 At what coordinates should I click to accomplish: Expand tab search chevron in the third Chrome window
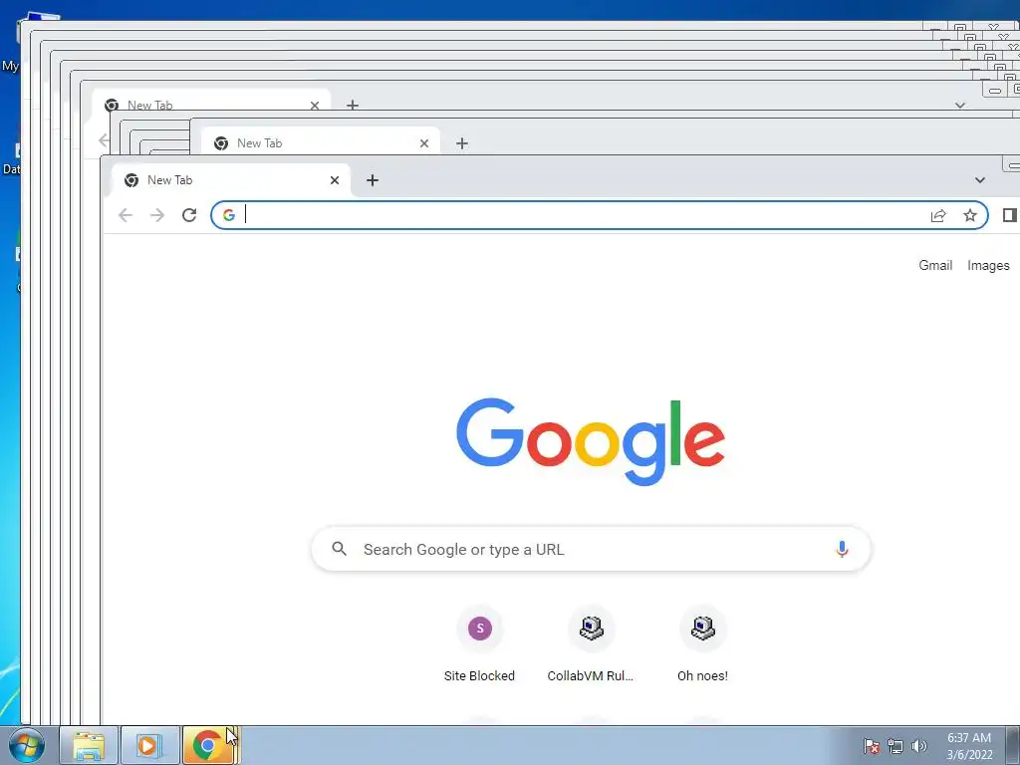(x=959, y=105)
